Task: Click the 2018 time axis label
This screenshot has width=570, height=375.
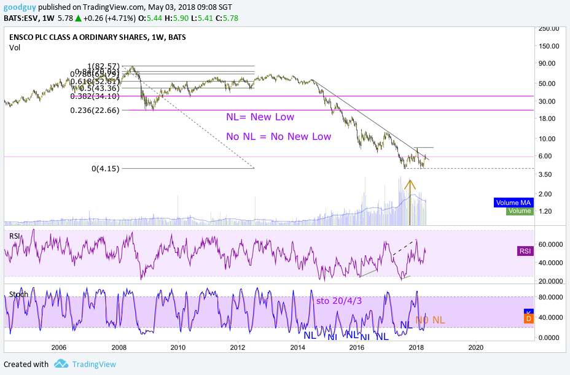Action: click(x=416, y=347)
